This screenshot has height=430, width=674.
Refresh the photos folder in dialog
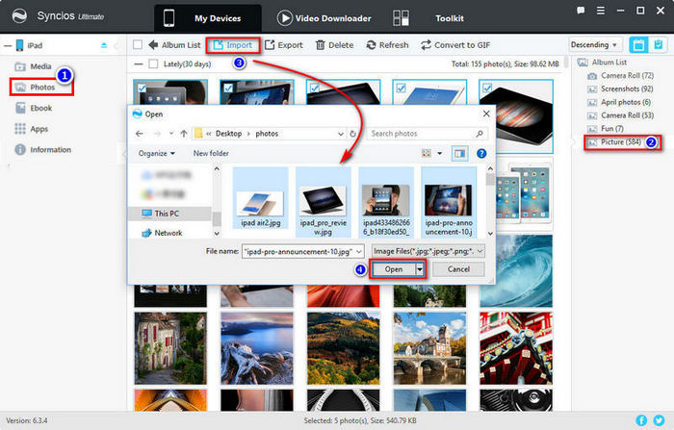pos(353,134)
